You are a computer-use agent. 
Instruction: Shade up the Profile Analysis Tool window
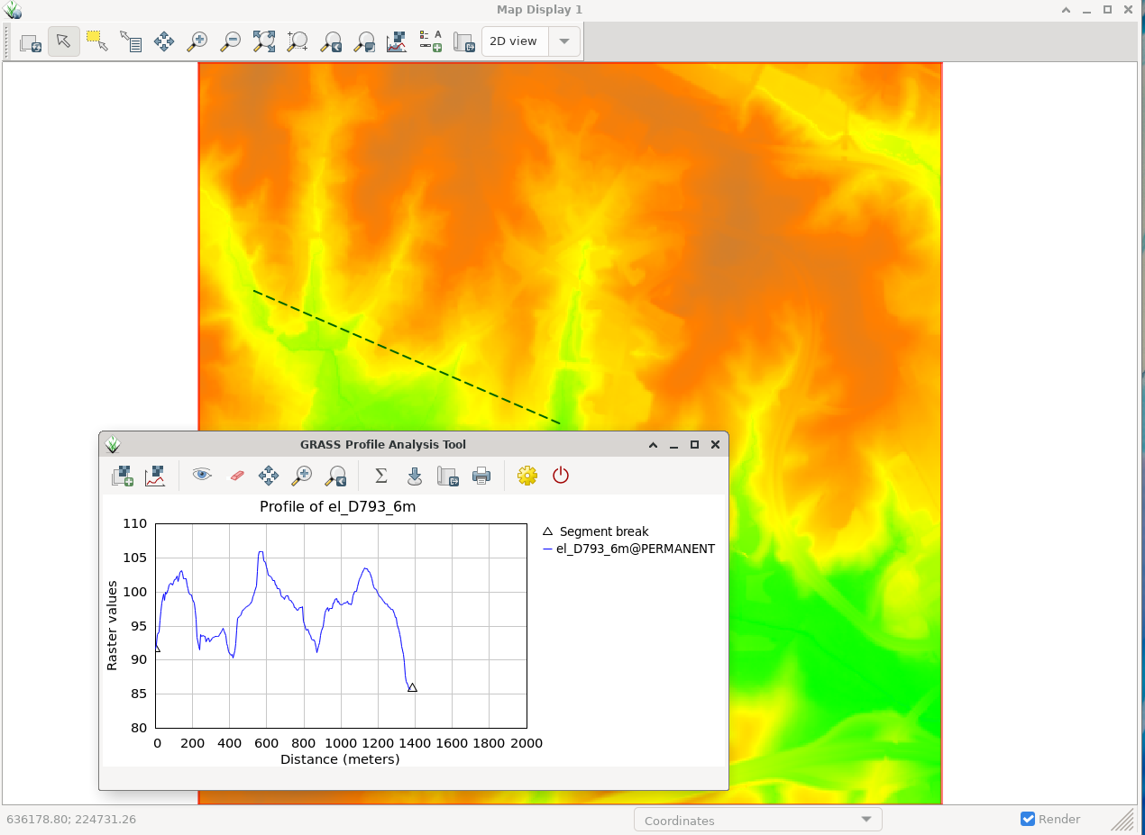(653, 444)
